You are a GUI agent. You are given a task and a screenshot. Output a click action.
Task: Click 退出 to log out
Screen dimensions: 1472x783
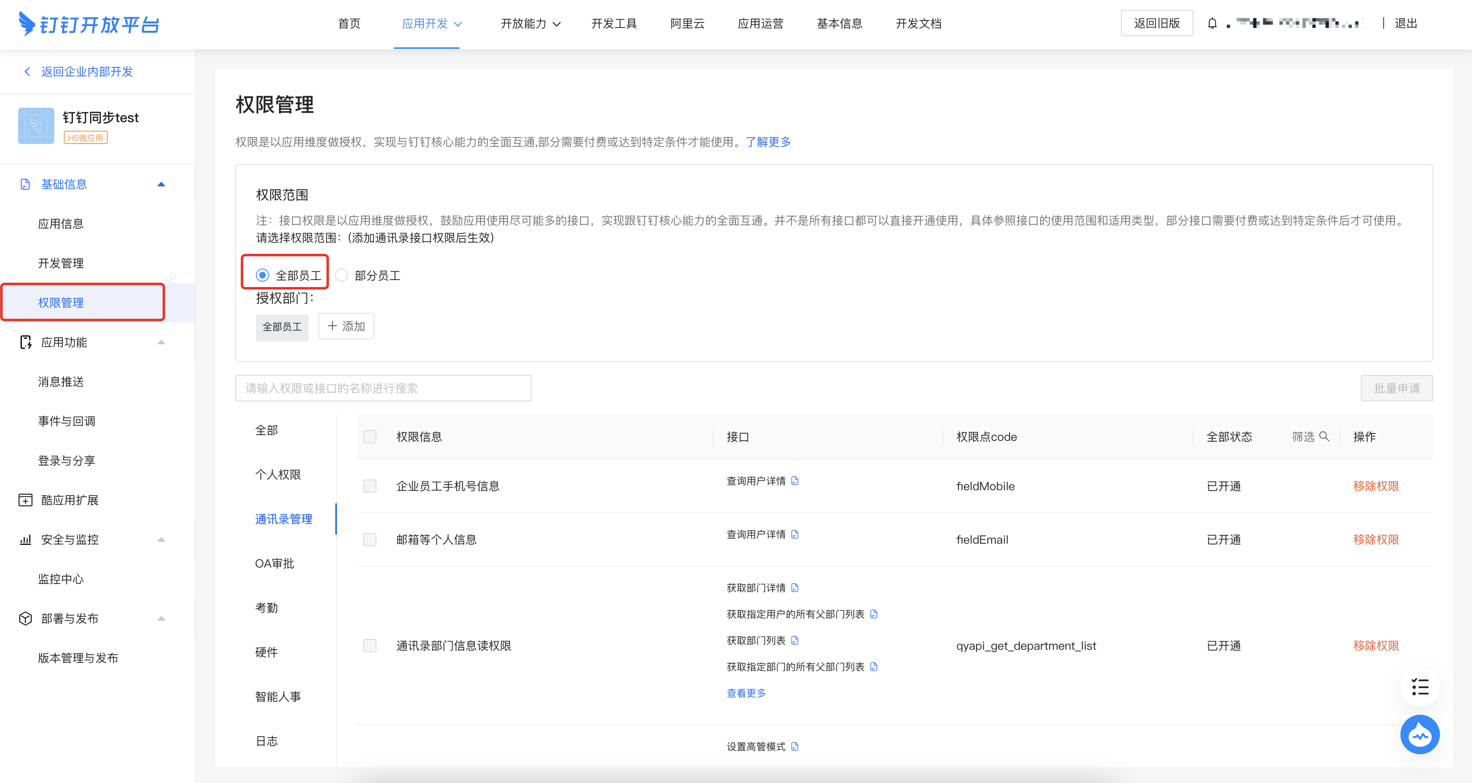[x=1406, y=23]
